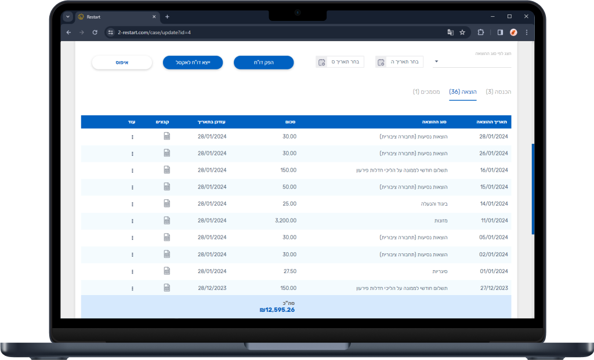Open more-options menu for 02/01/2024 expense row
The width and height of the screenshot is (594, 360).
click(132, 254)
